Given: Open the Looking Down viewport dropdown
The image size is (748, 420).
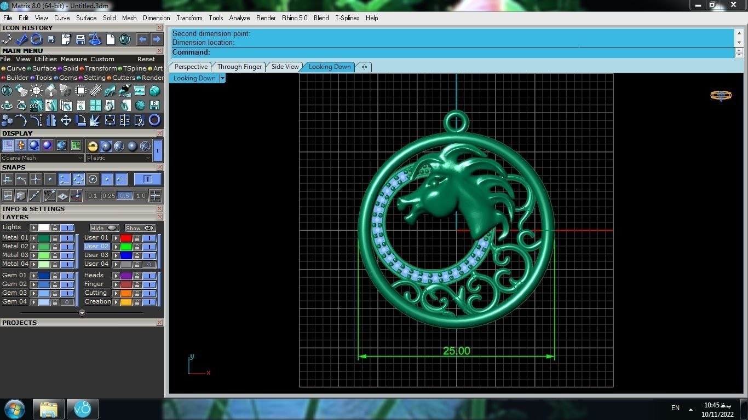Looking at the screenshot, I should coord(222,78).
